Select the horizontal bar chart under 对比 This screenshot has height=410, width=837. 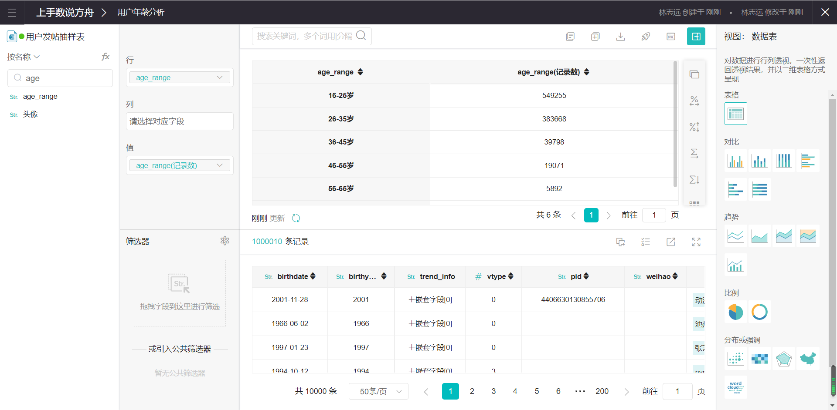[x=808, y=161]
